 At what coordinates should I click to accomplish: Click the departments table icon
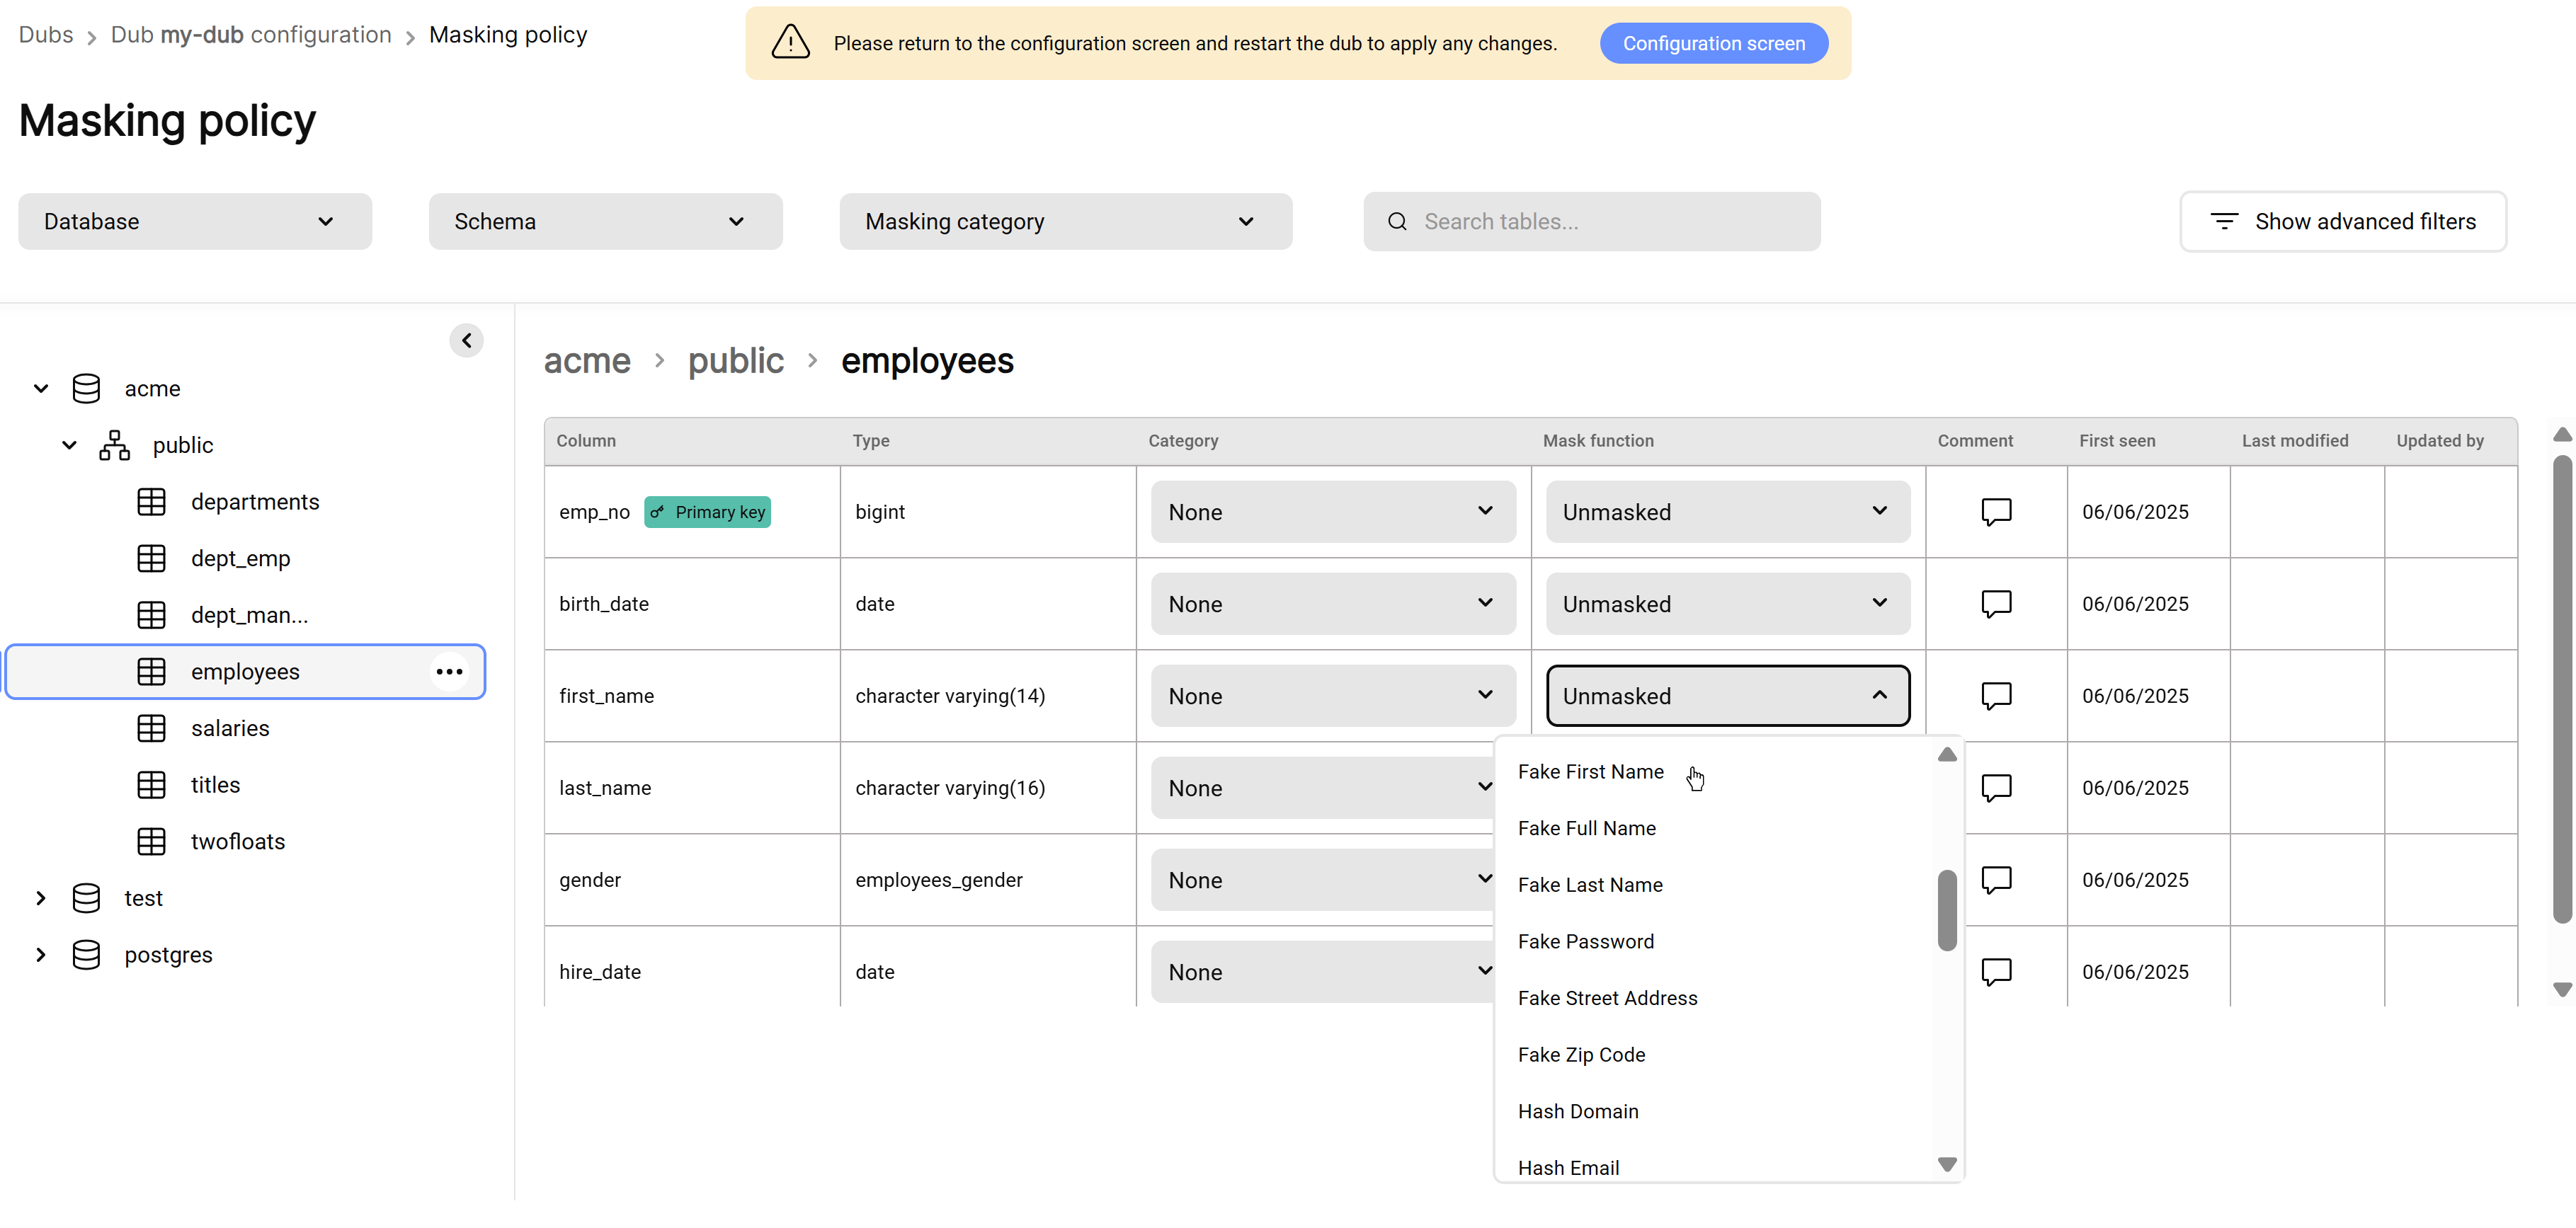pyautogui.click(x=151, y=502)
